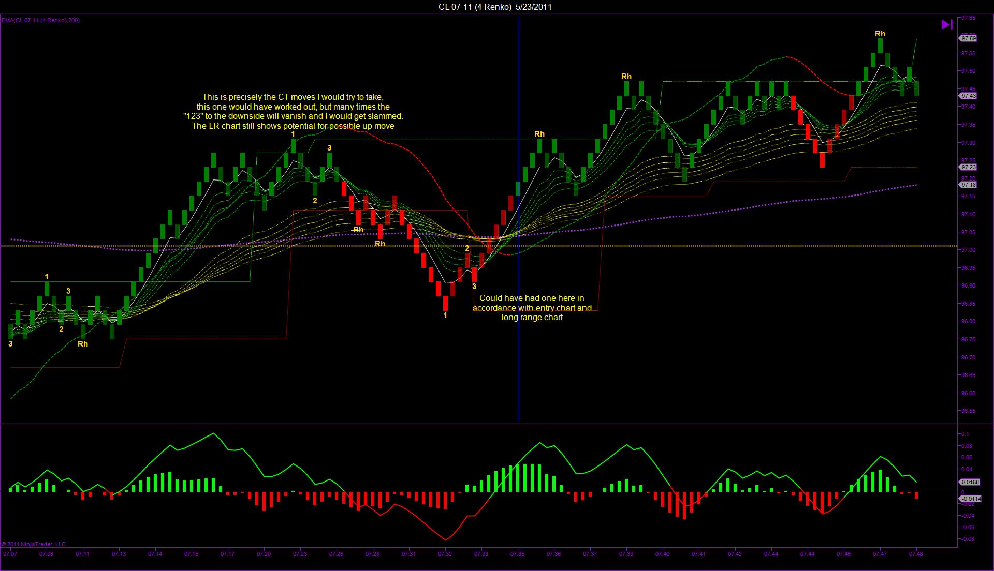Screen dimensions: 994x571
Task: Click the 07:32 time label
Action: tap(445, 554)
